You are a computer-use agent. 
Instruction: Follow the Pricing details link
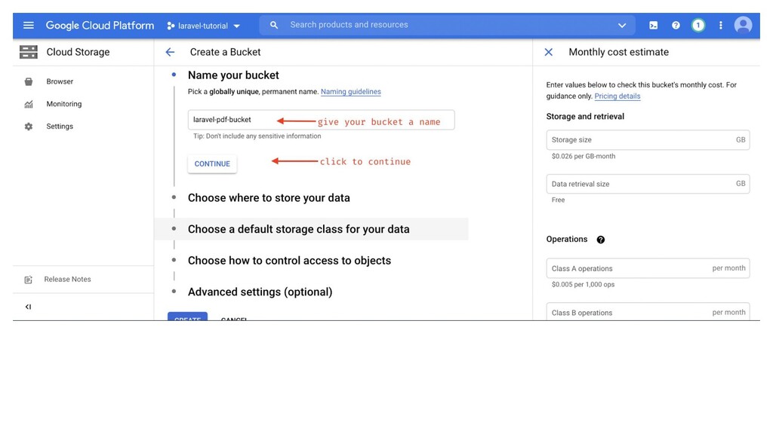coord(617,96)
